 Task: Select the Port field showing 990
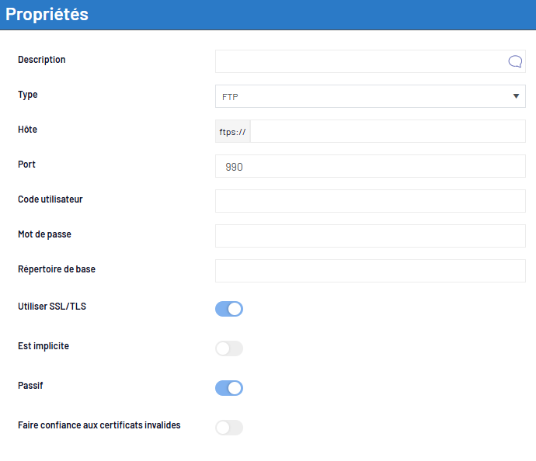pyautogui.click(x=371, y=166)
